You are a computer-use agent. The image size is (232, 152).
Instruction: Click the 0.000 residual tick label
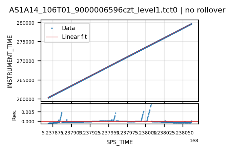[28, 122]
